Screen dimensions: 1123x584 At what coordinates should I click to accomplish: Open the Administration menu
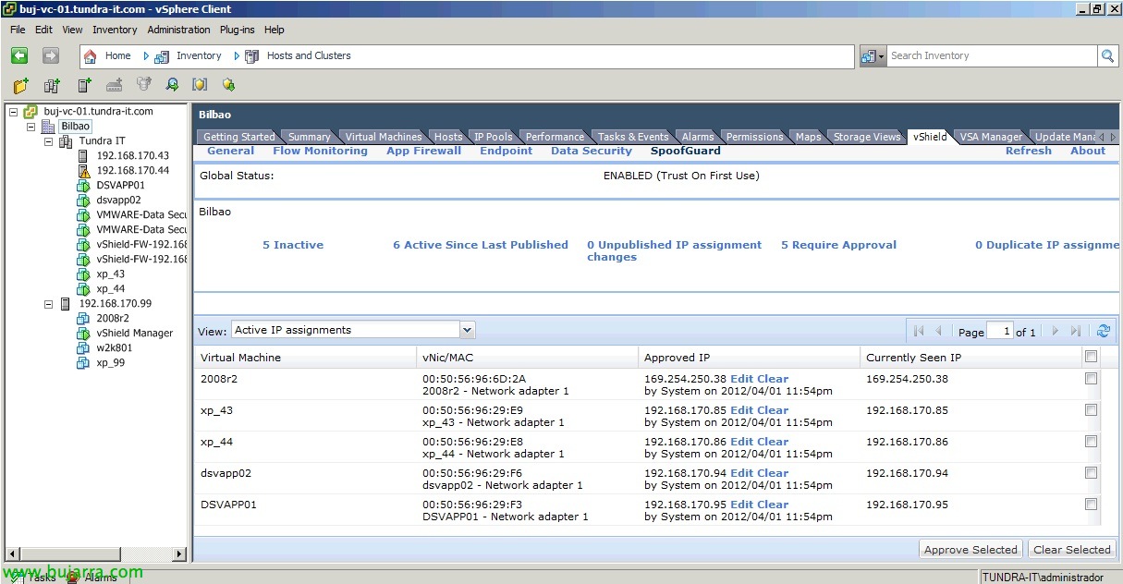(178, 30)
